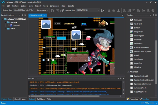Select TextField widget in ToolBox
The width and height of the screenshot is (158, 105).
(136, 24)
